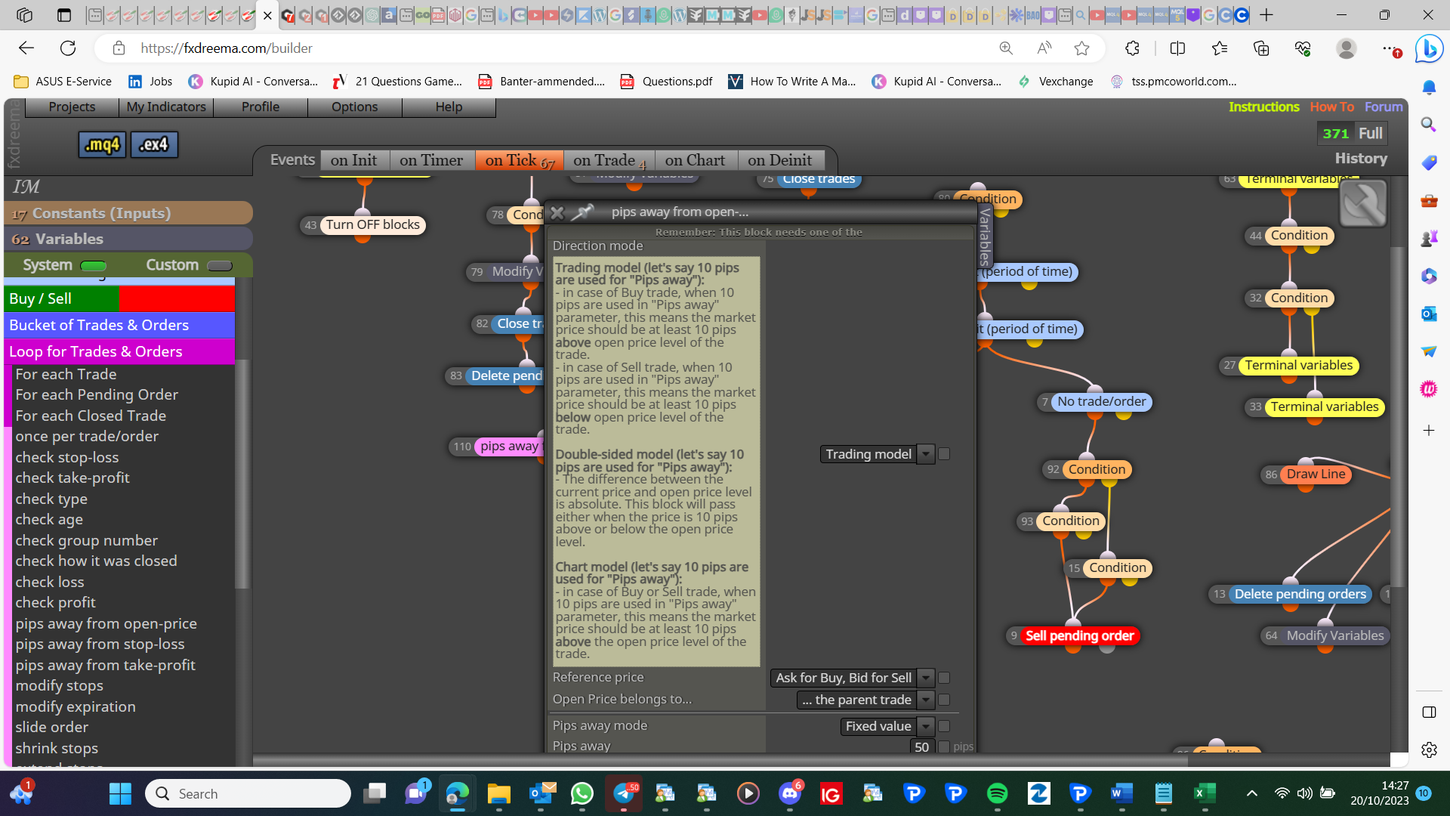Click the blocks list vertical scrollbar

(x=242, y=474)
